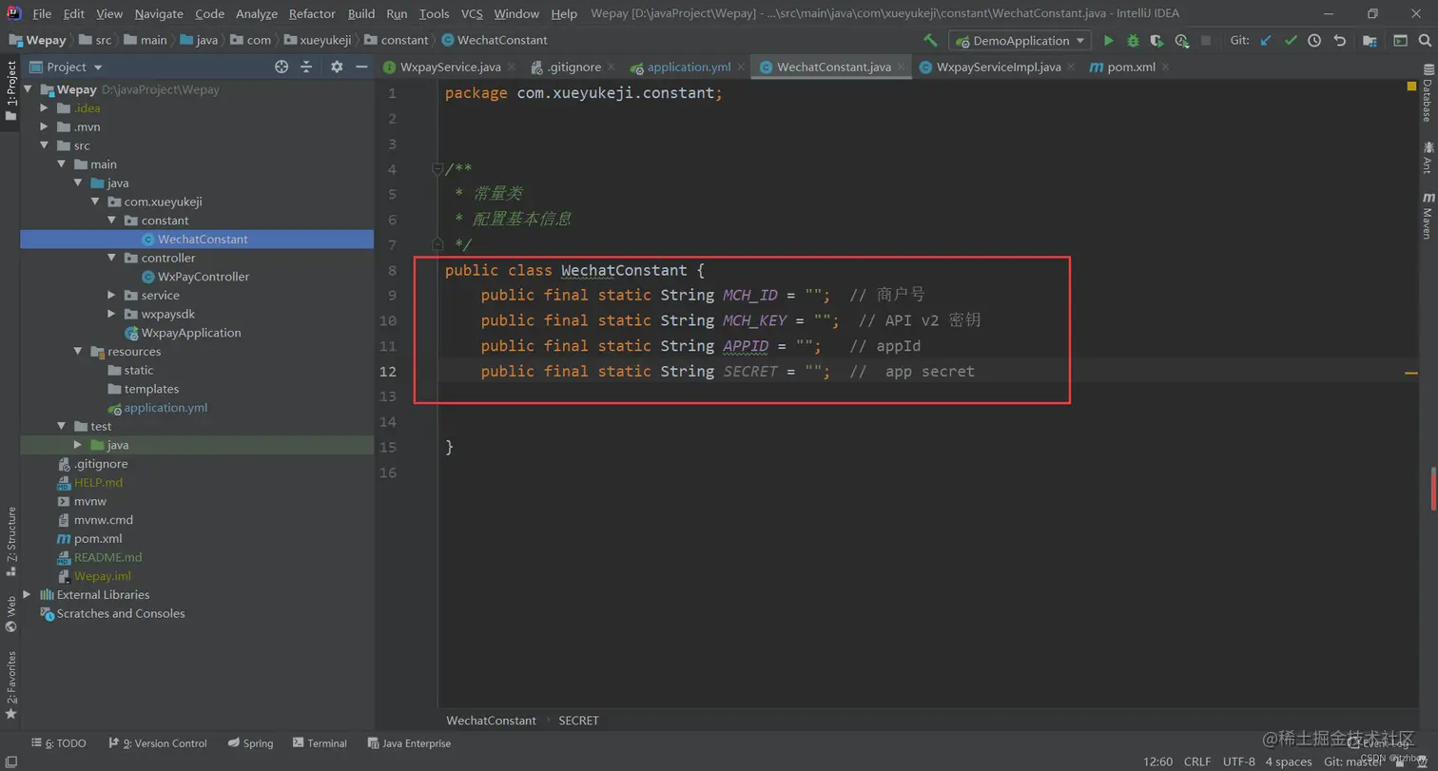The height and width of the screenshot is (771, 1438).
Task: Expand the service package
Action: tap(111, 296)
